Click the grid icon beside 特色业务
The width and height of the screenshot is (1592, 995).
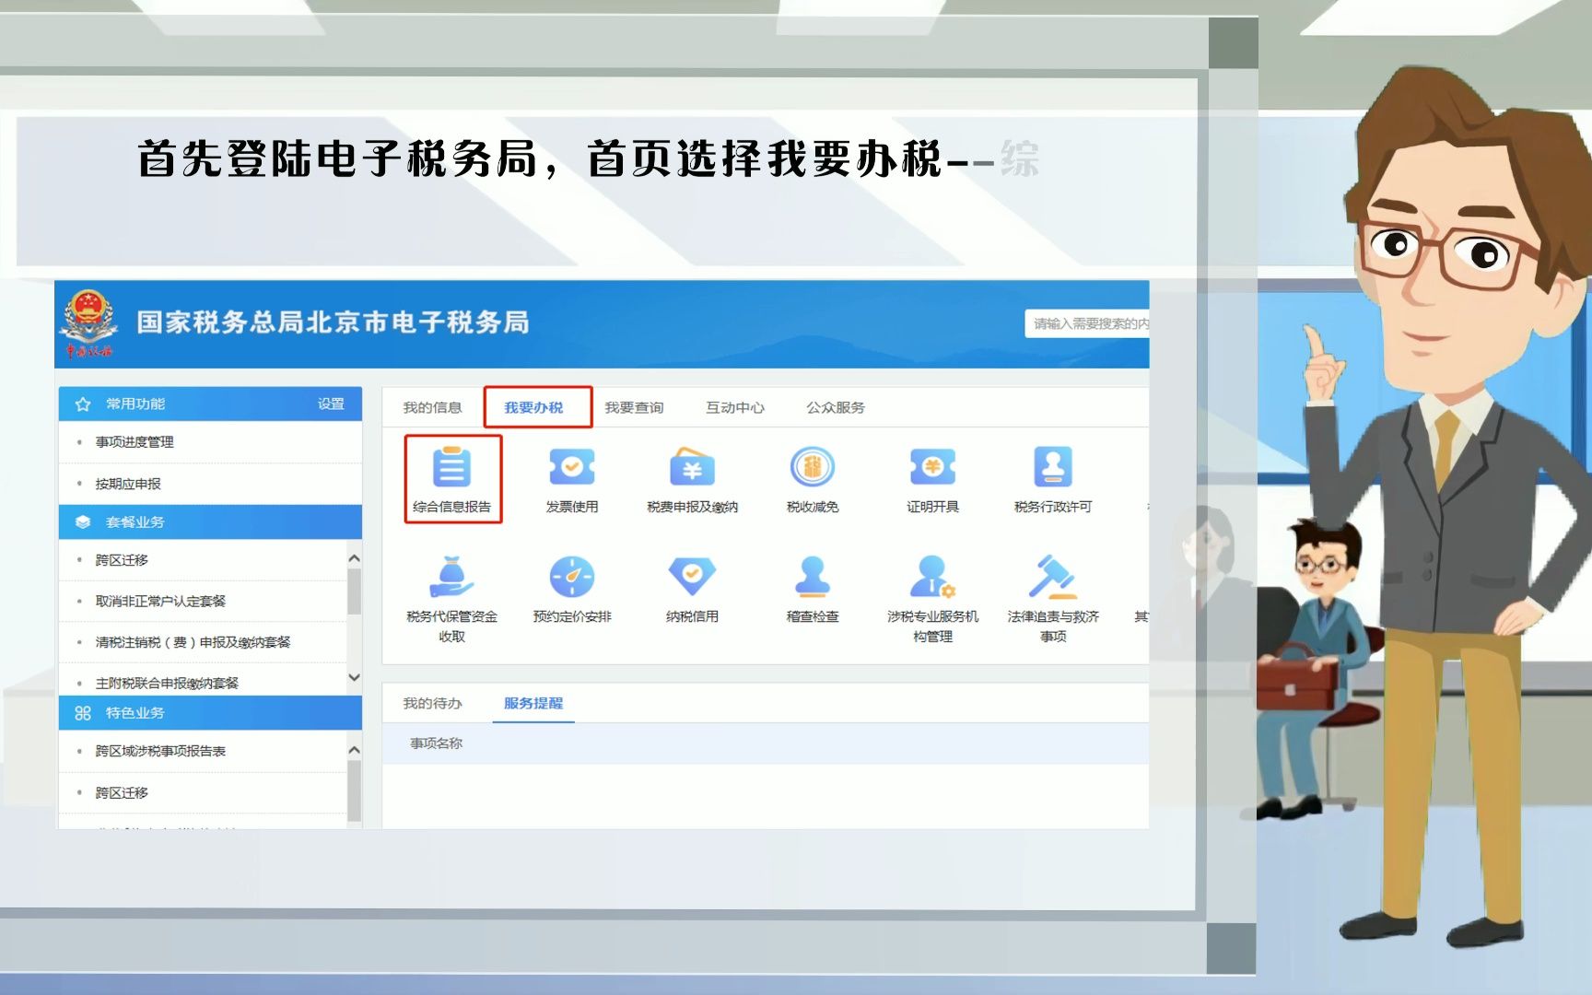coord(83,713)
